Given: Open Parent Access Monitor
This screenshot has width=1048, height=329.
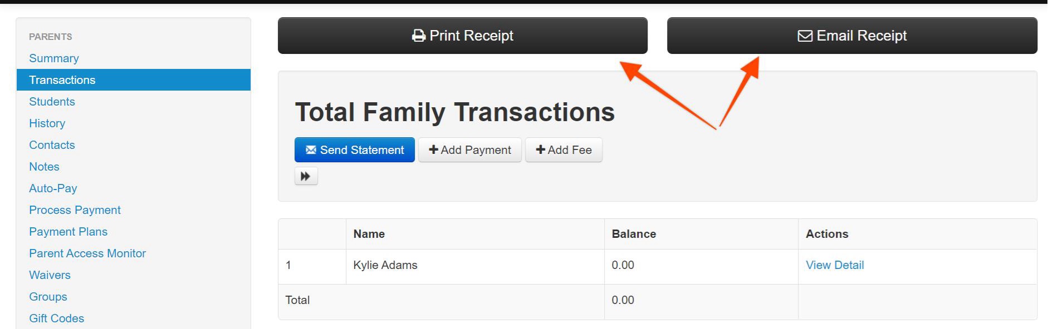Looking at the screenshot, I should click(87, 253).
